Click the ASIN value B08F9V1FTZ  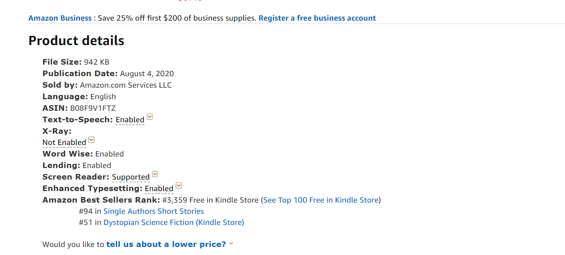tap(93, 108)
